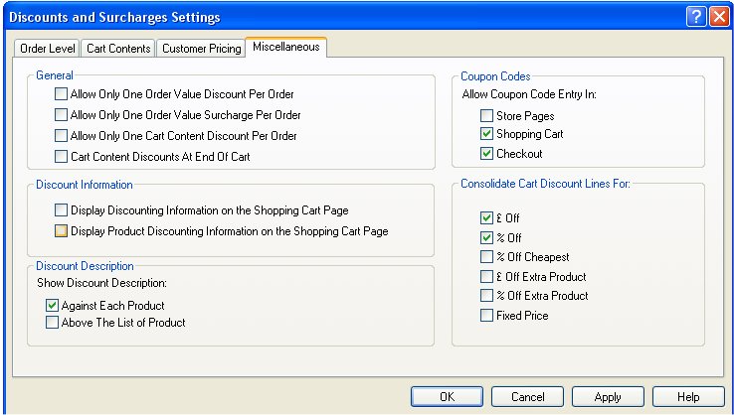Check Display Product Discounting Information checkbox
Viewport: 734px width, 415px height.
click(x=62, y=231)
